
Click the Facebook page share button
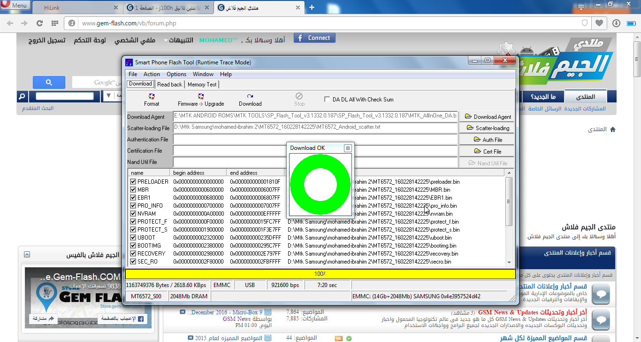tap(44, 319)
